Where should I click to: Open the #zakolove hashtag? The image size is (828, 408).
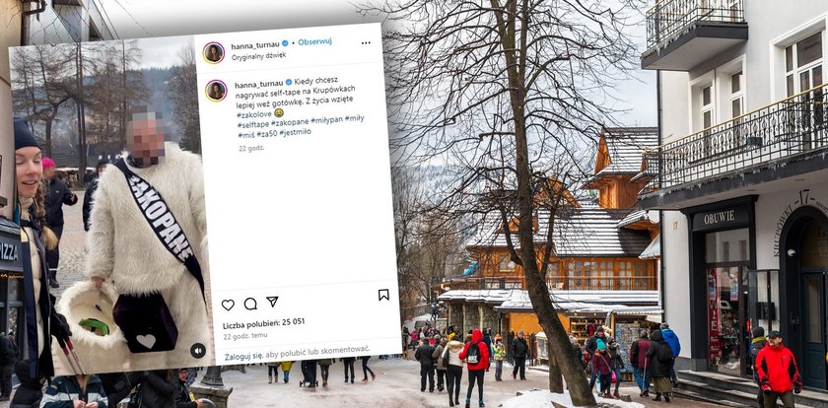pyautogui.click(x=254, y=114)
